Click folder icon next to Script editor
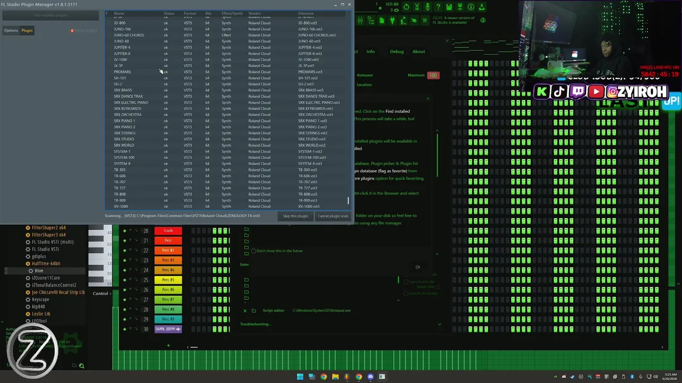The image size is (682, 383). coord(254,311)
